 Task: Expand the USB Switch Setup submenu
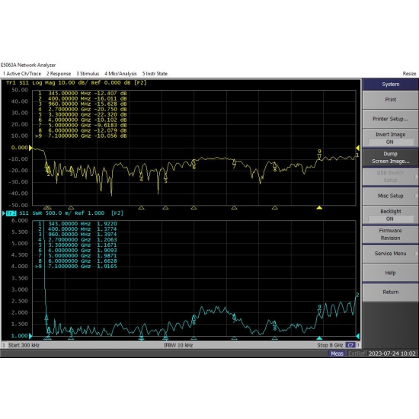click(x=390, y=177)
